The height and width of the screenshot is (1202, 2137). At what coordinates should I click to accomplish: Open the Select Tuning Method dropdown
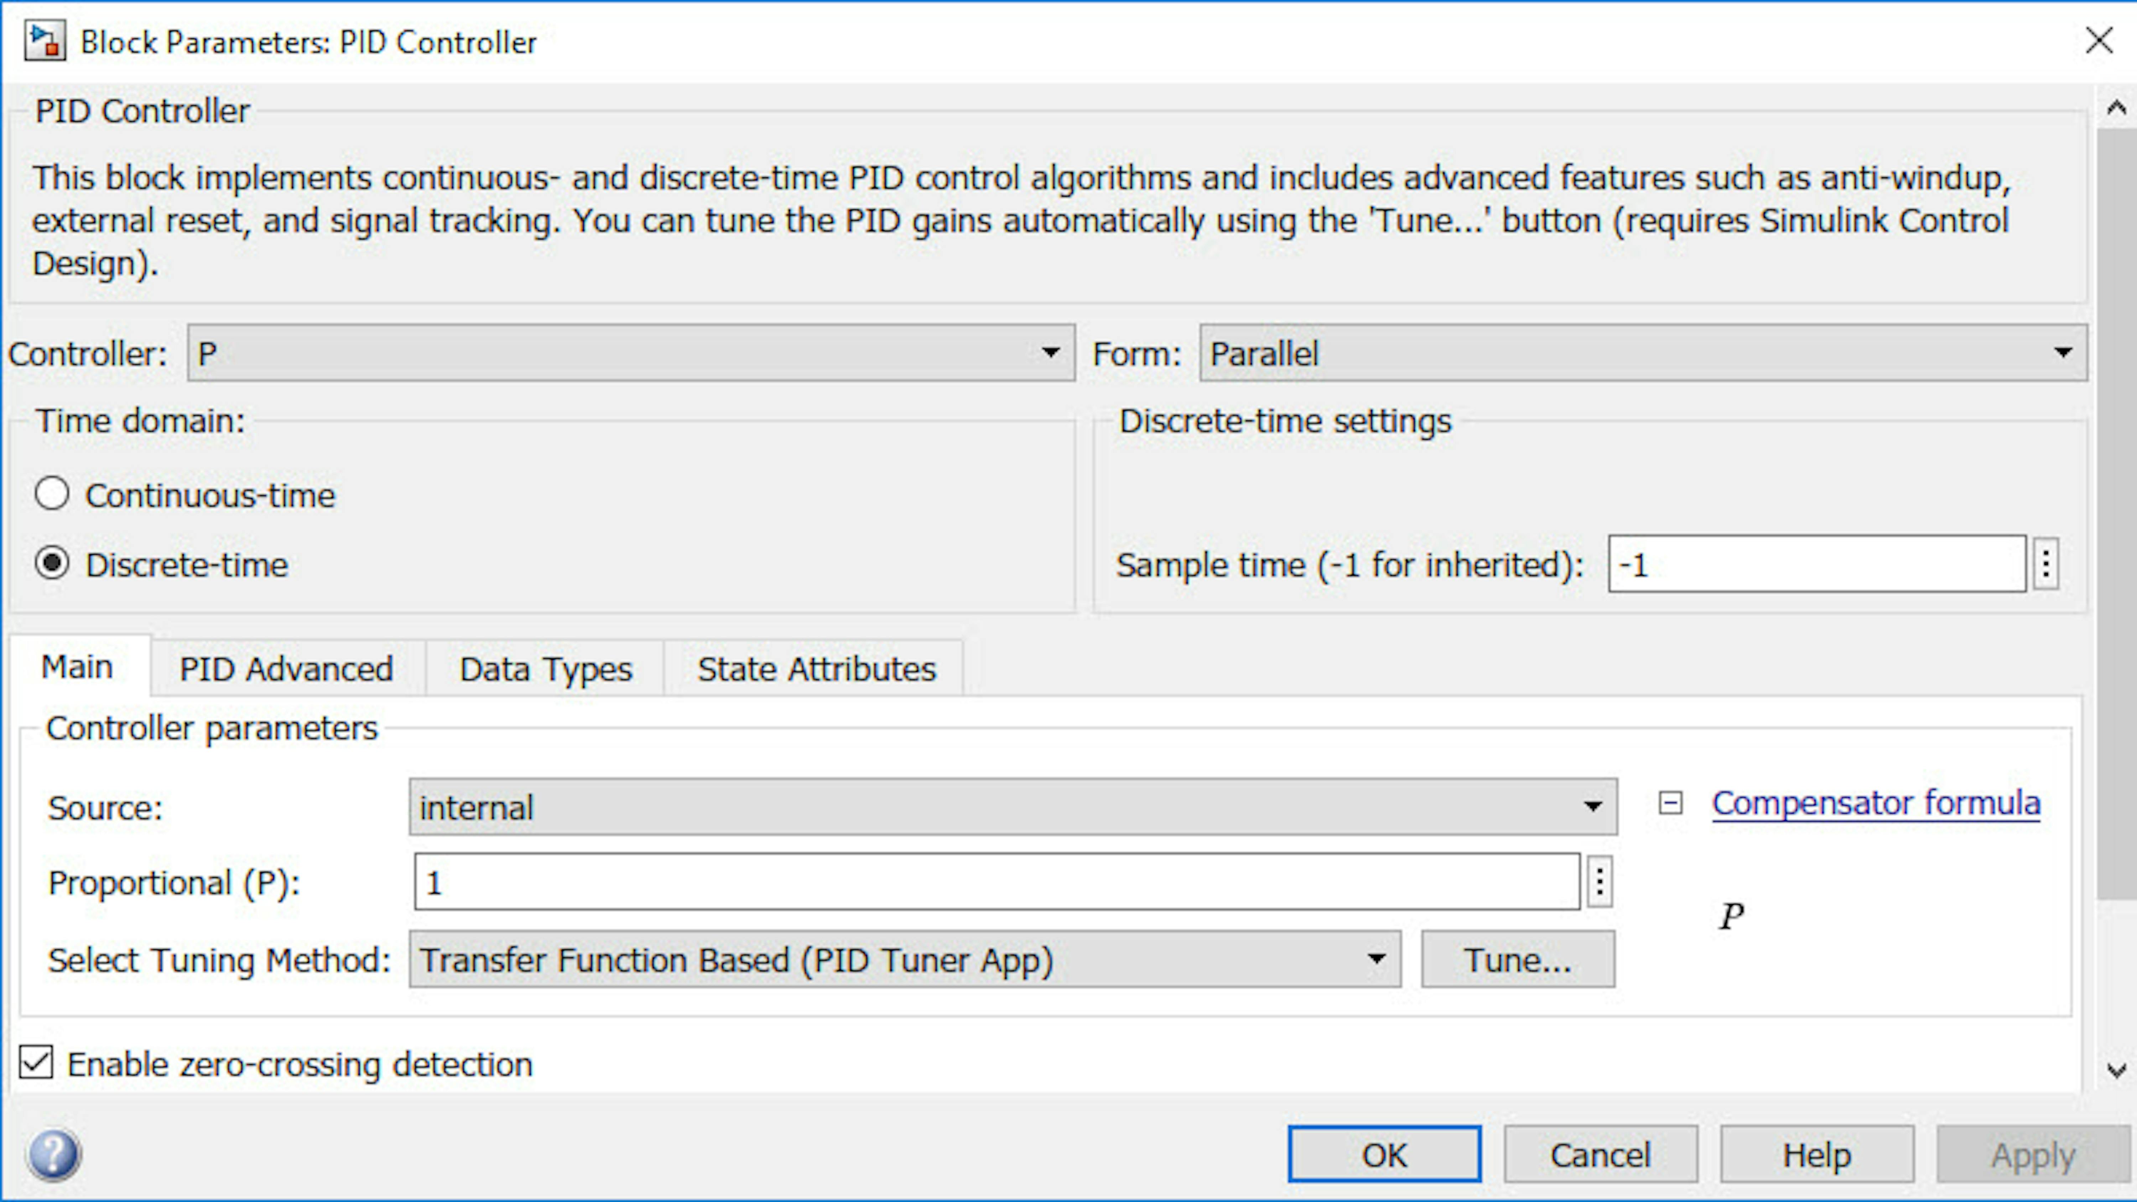point(905,959)
